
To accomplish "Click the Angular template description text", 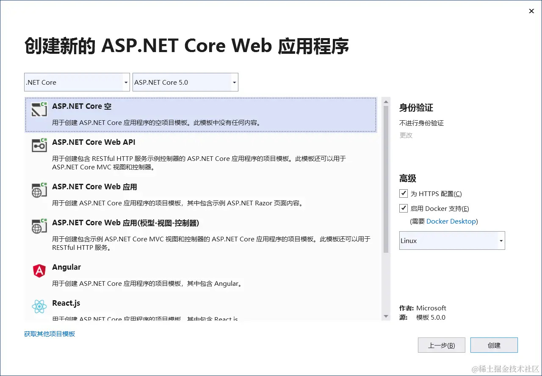I will pyautogui.click(x=147, y=284).
